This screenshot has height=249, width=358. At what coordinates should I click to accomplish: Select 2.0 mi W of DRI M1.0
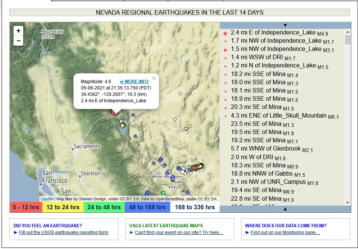click(258, 157)
